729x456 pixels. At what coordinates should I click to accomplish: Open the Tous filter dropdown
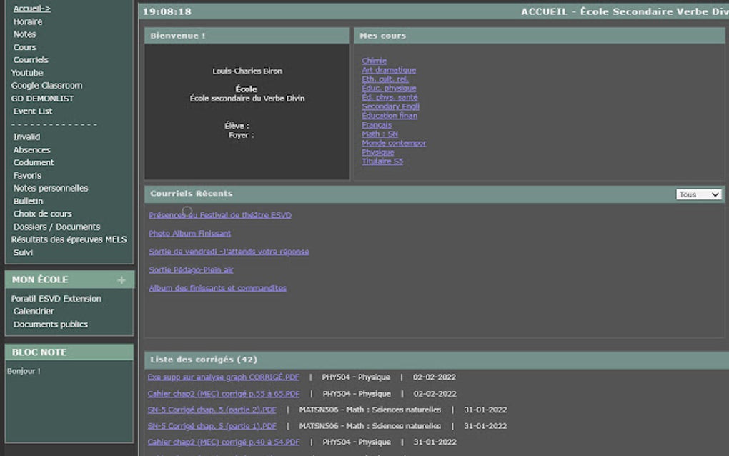(x=698, y=194)
